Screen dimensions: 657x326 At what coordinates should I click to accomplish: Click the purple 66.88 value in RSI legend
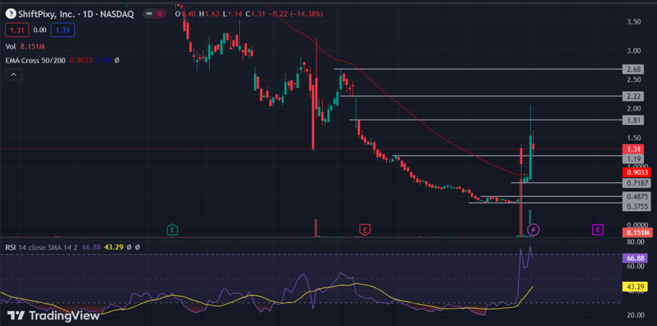pyautogui.click(x=91, y=247)
